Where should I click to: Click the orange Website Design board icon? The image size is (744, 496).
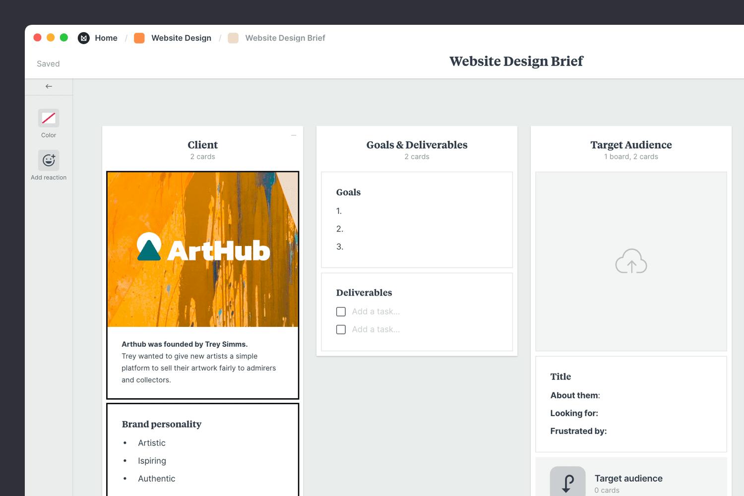pyautogui.click(x=139, y=38)
